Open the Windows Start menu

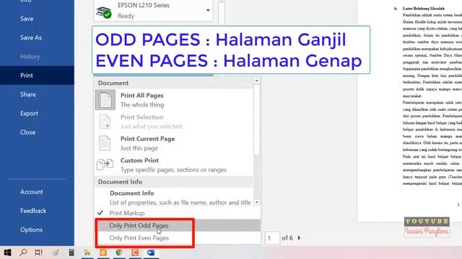point(8,253)
